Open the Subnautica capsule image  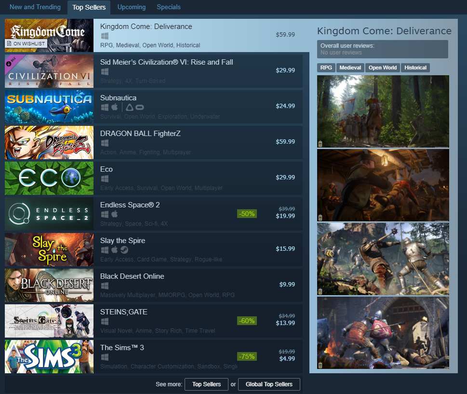pyautogui.click(x=49, y=107)
